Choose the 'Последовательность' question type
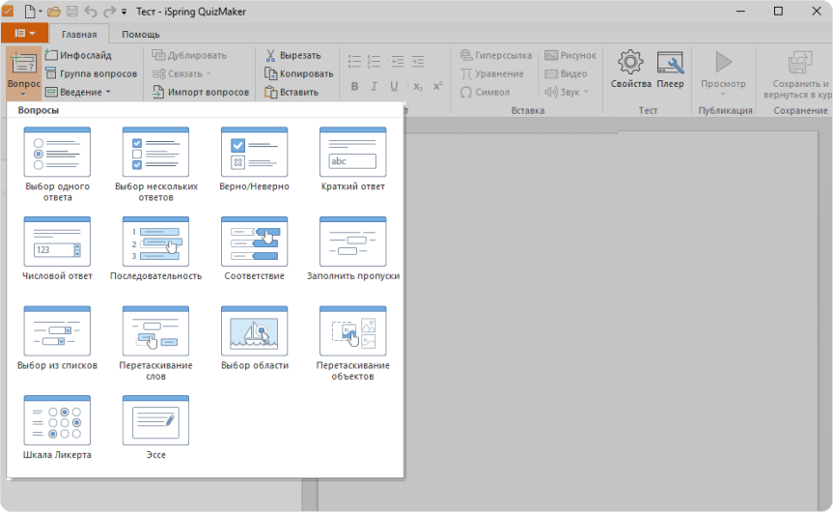833x512 pixels. (155, 242)
